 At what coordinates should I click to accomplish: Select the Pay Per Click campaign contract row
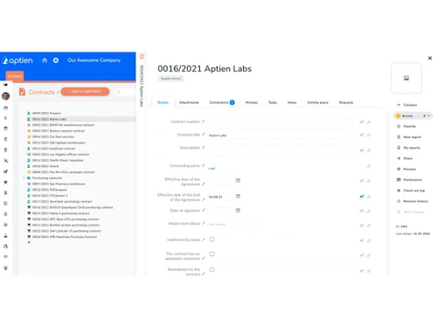click(x=61, y=172)
